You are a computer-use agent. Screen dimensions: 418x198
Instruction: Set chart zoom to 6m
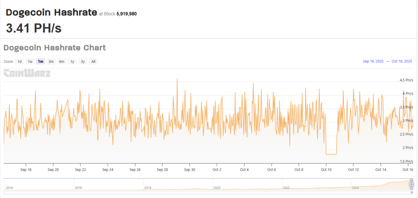[x=62, y=62]
